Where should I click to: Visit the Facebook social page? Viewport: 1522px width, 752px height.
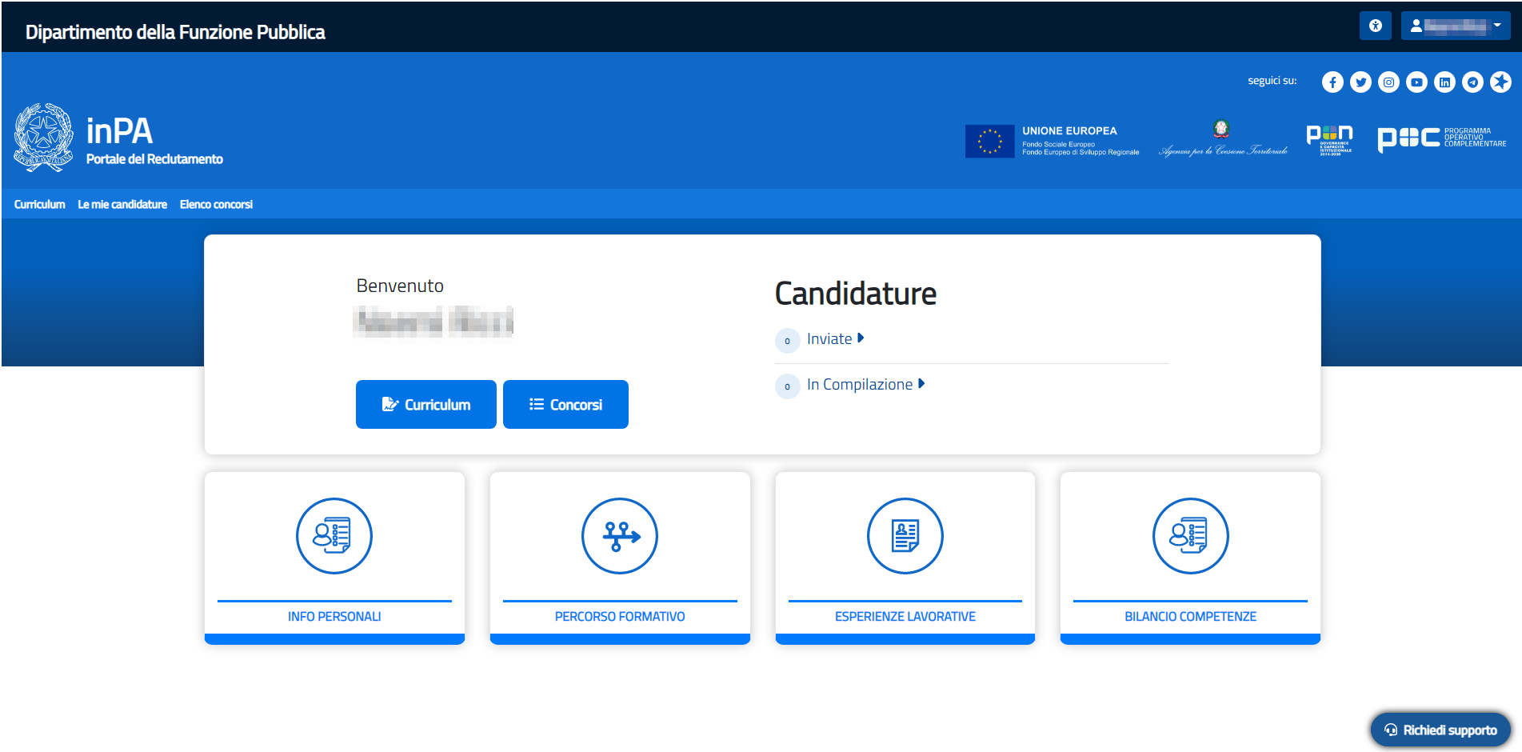[1332, 82]
